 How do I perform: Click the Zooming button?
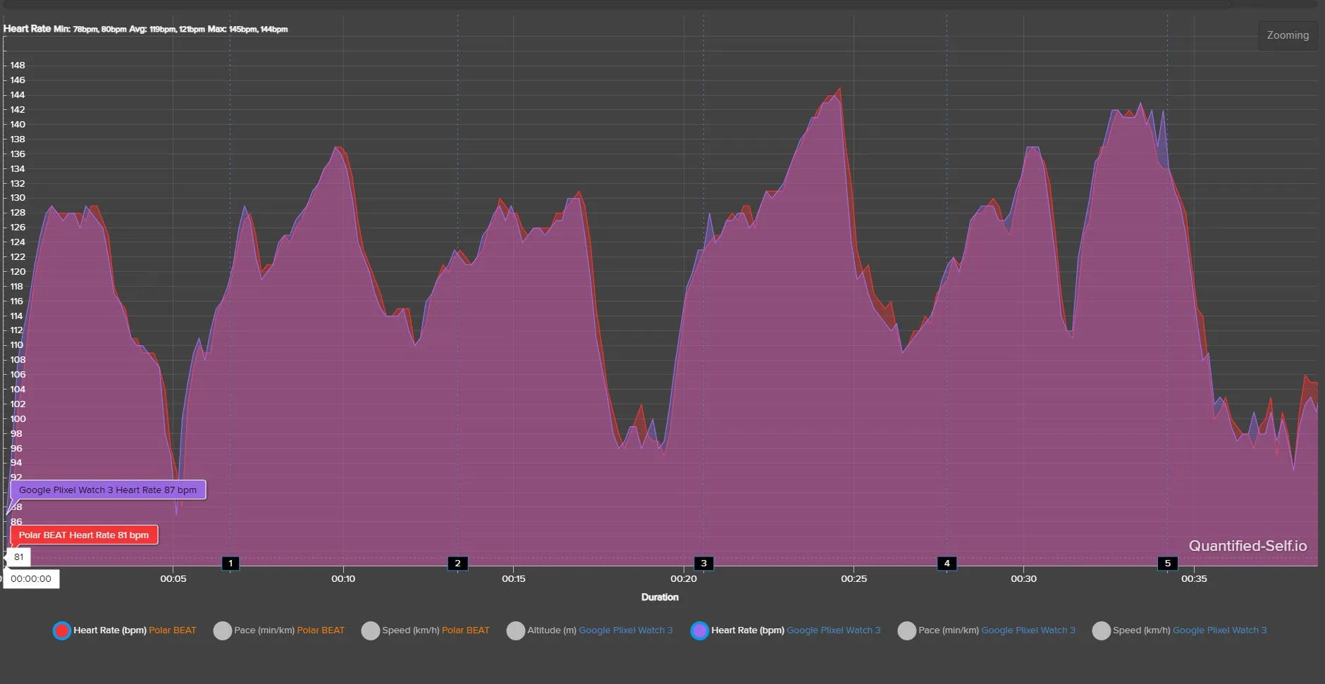(x=1287, y=35)
